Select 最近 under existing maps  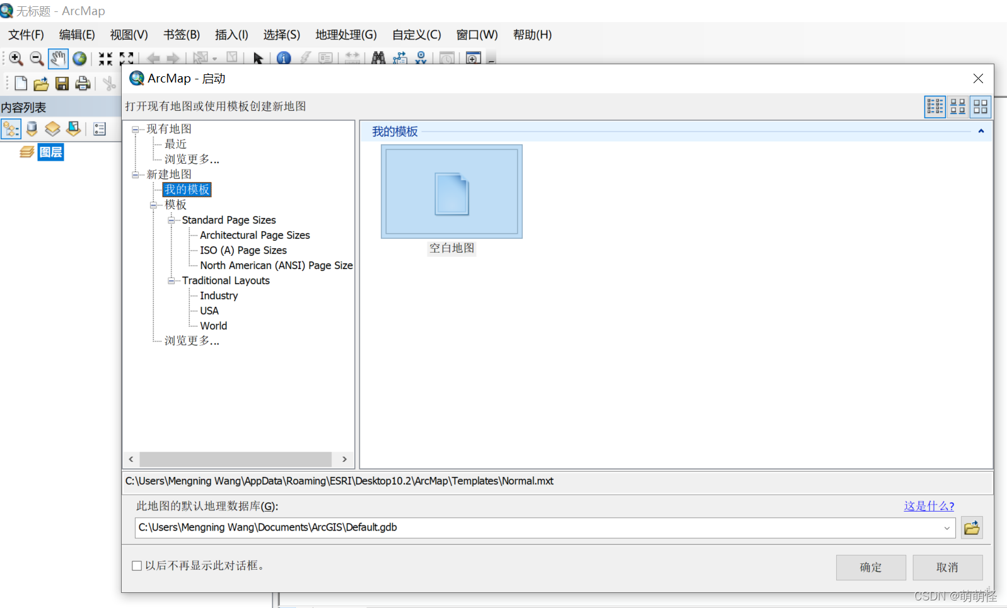[175, 144]
